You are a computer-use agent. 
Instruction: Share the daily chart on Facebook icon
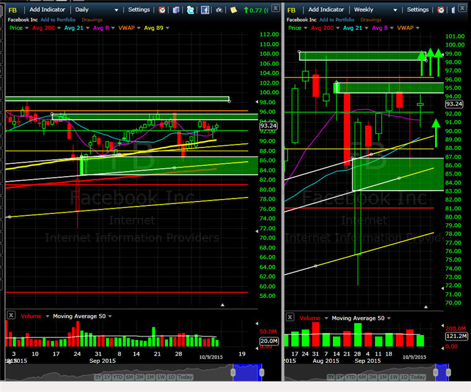pyautogui.click(x=205, y=10)
